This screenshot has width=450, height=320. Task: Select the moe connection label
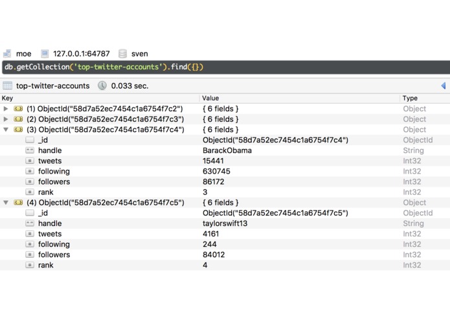coord(23,54)
